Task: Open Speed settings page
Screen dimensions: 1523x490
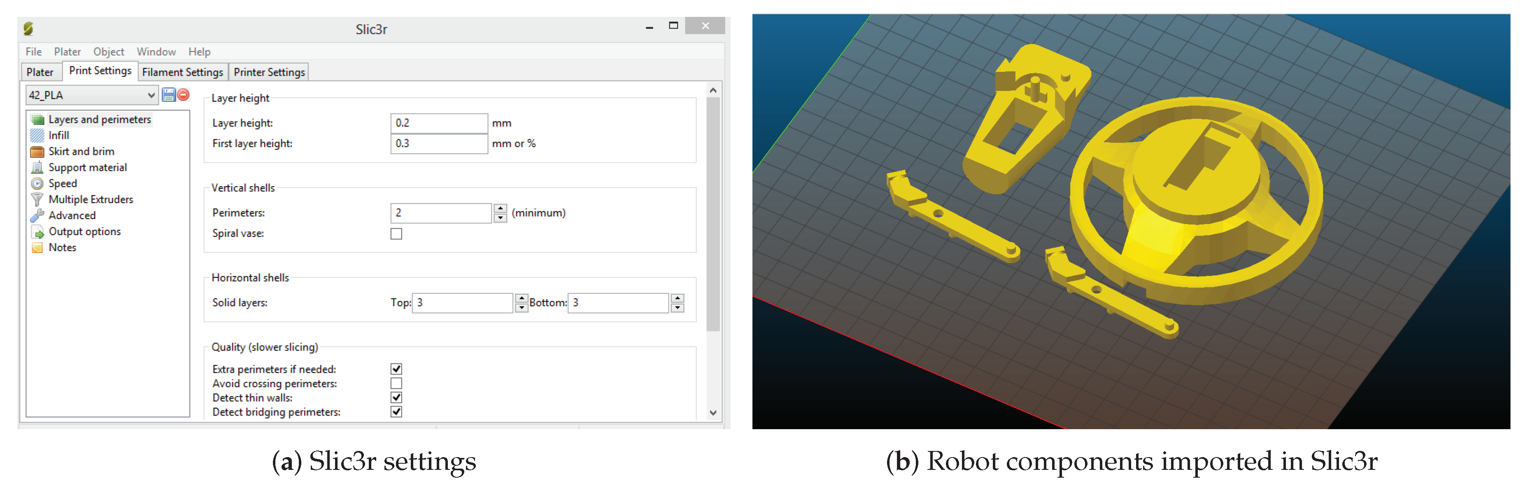Action: click(x=63, y=183)
